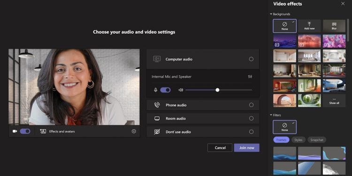Image resolution: width=352 pixels, height=176 pixels.
Task: Close the Video effects panel
Action: click(343, 4)
